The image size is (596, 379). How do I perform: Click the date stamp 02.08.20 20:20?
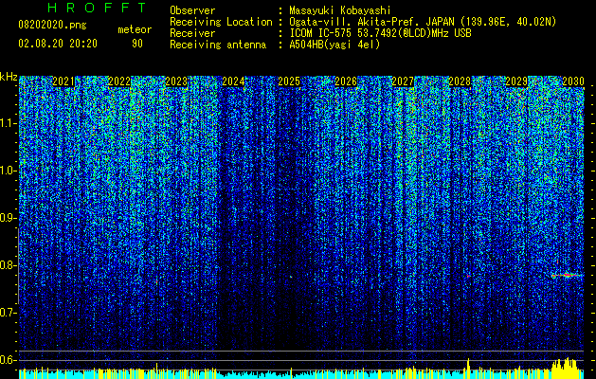[x=58, y=44]
